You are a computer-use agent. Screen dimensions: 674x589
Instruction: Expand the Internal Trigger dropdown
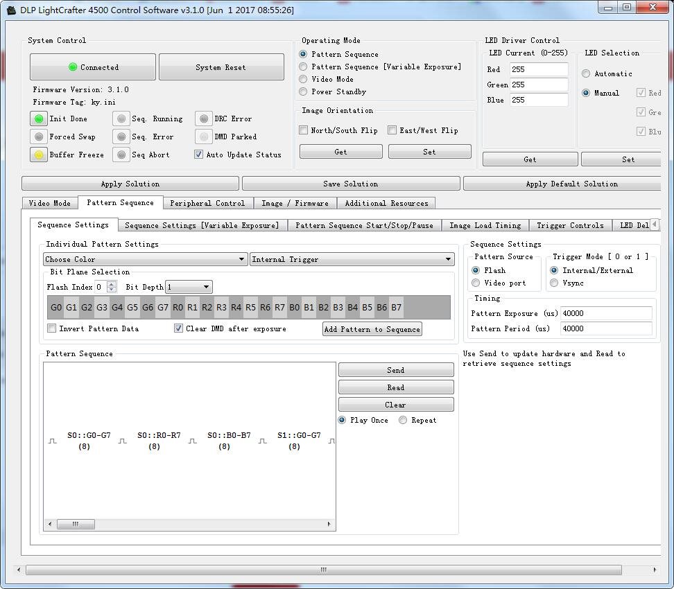[x=352, y=259]
